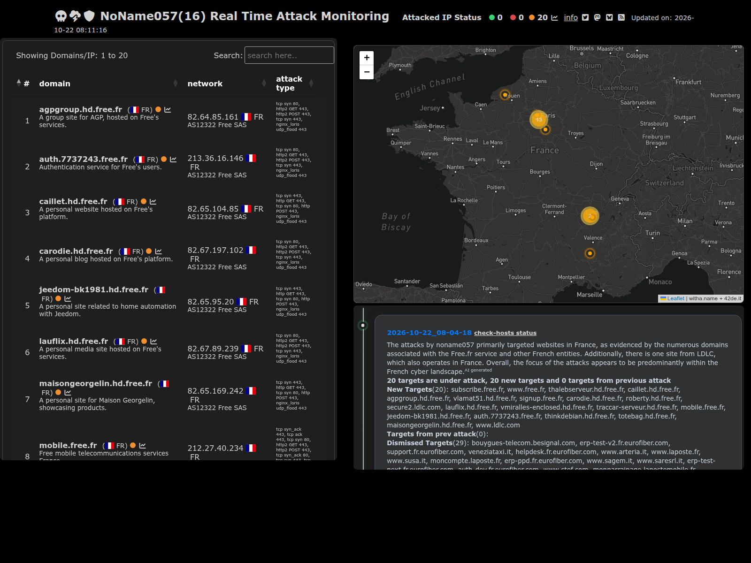
Task: Open the check-hosts status link
Action: click(505, 333)
